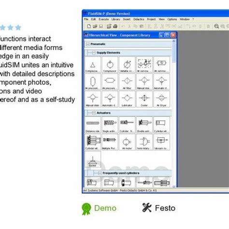Open the Project menu
229x229 pixels.
(151, 19)
